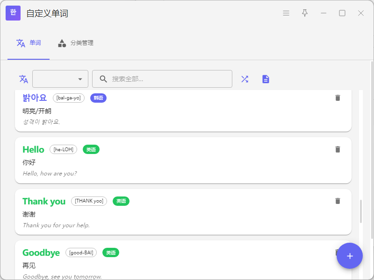This screenshot has height=280, width=374.
Task: Click the 韩语 tag on 밝아요
Action: point(98,98)
